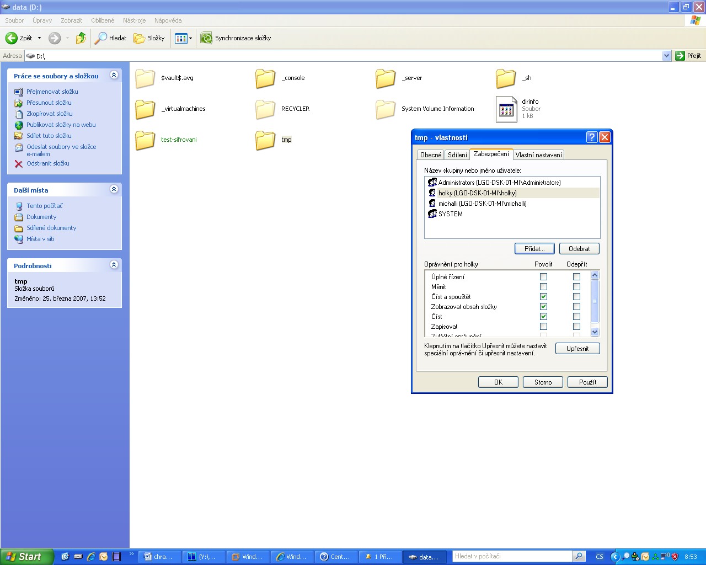The width and height of the screenshot is (706, 565).
Task: Select michalli user in the list
Action: coord(482,204)
